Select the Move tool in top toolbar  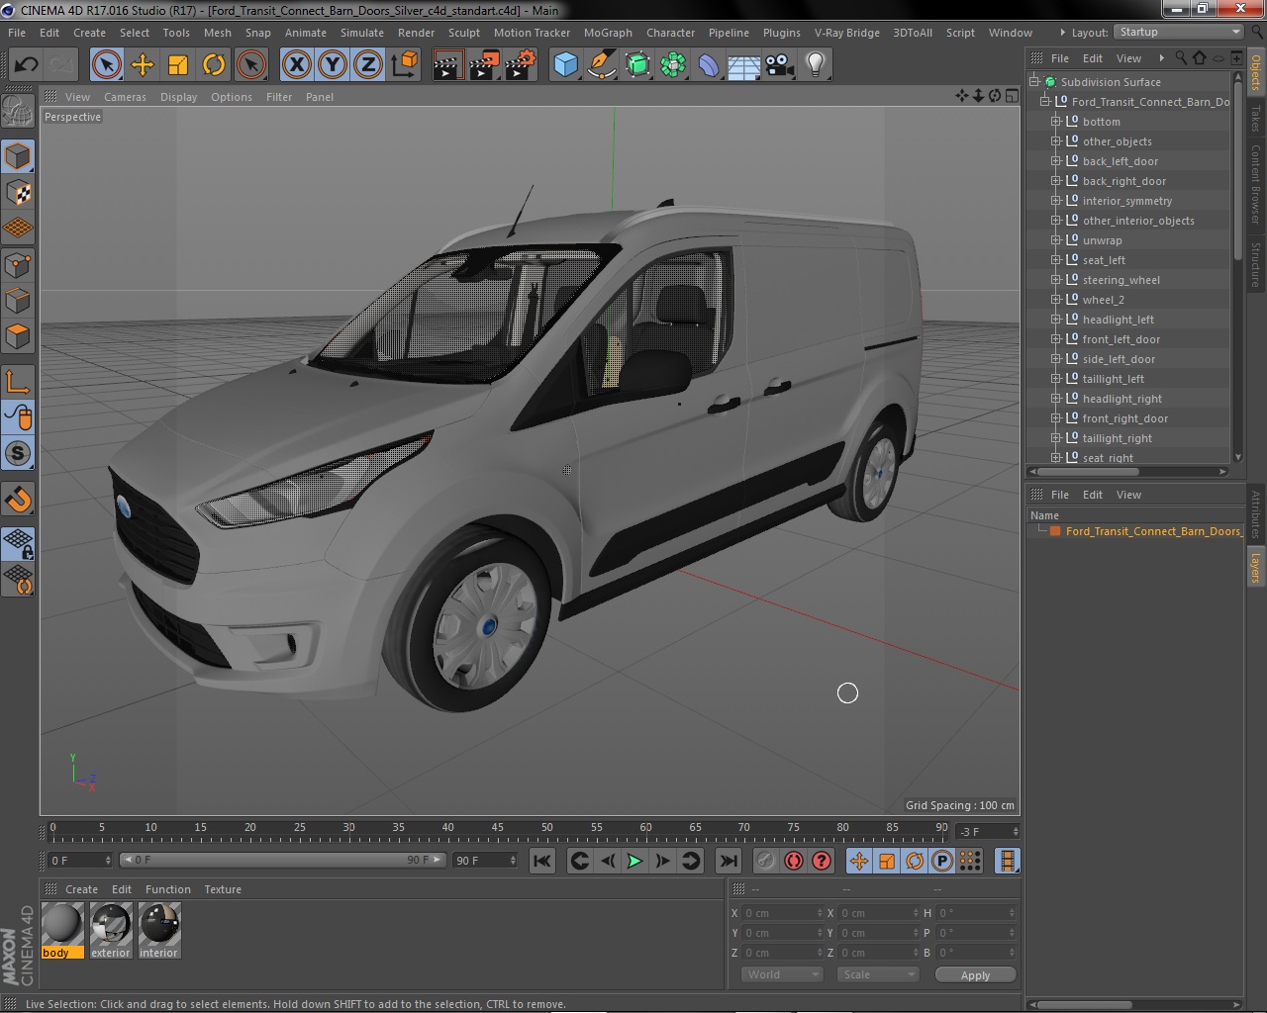tap(143, 65)
